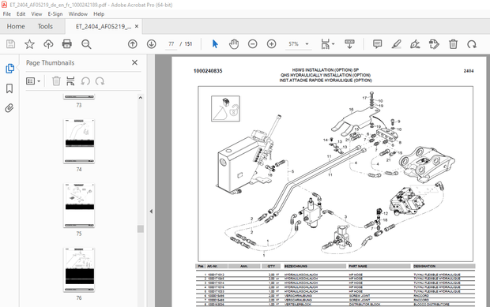Collapse the navigation pane arrow

[151, 212]
